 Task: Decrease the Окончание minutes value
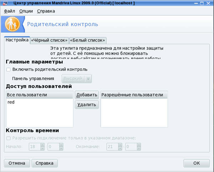click(139, 148)
